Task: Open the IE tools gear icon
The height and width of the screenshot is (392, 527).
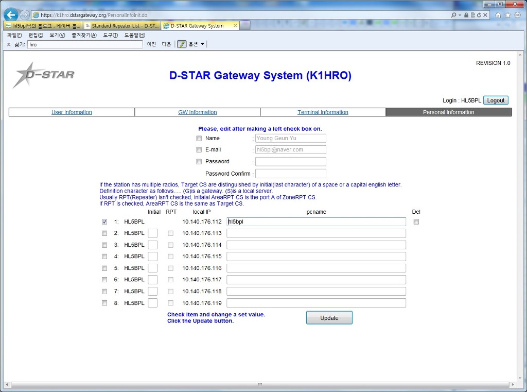Action: tap(518, 15)
